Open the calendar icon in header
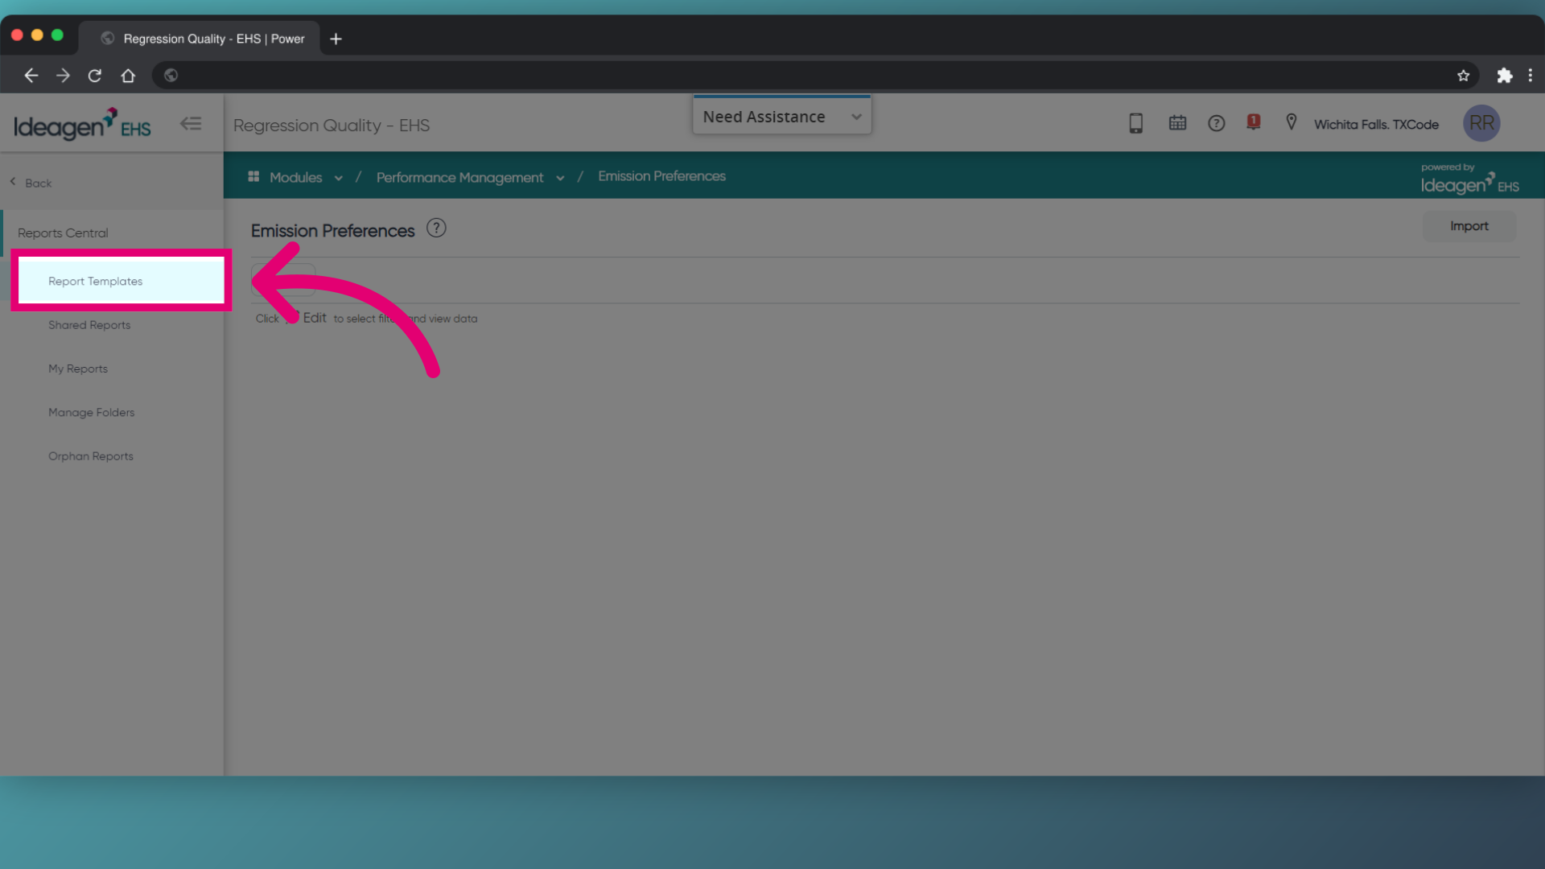 [1177, 123]
